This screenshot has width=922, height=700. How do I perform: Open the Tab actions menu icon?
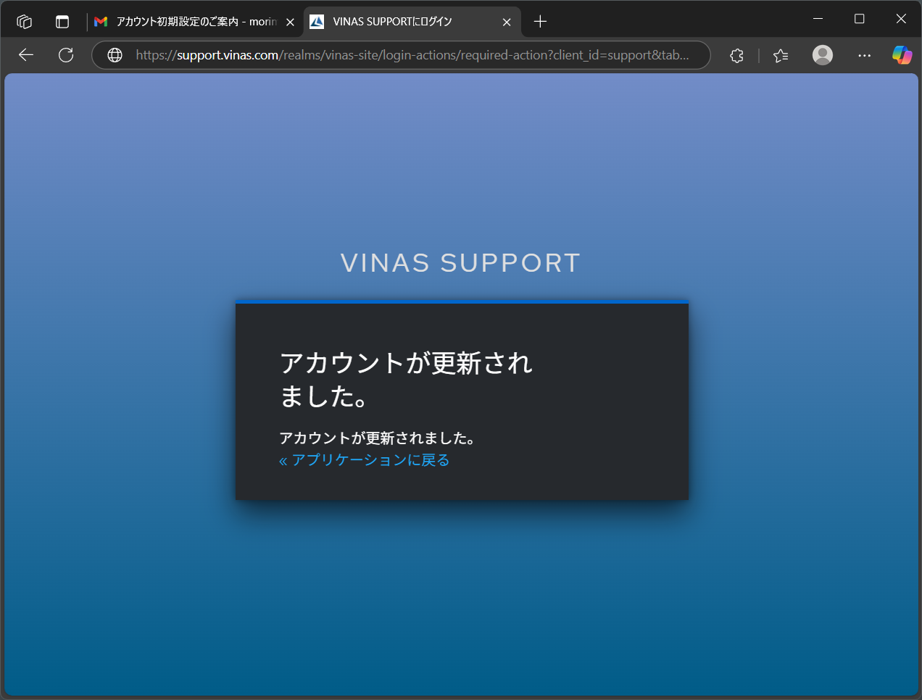[62, 22]
